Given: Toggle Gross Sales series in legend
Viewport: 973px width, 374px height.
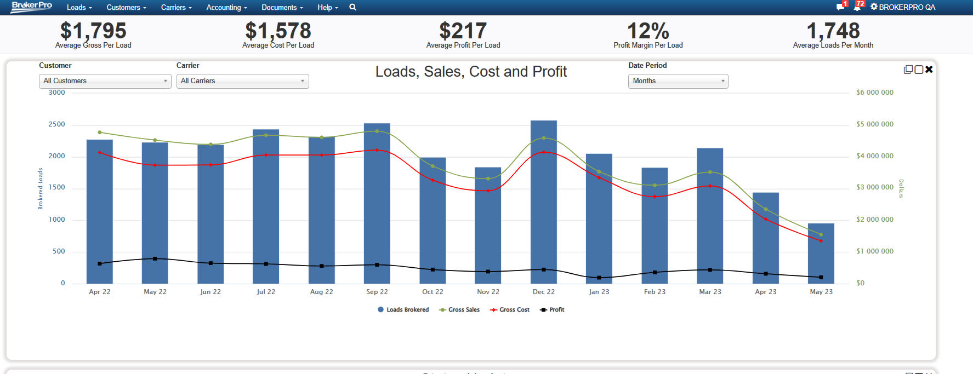Looking at the screenshot, I should tap(459, 310).
